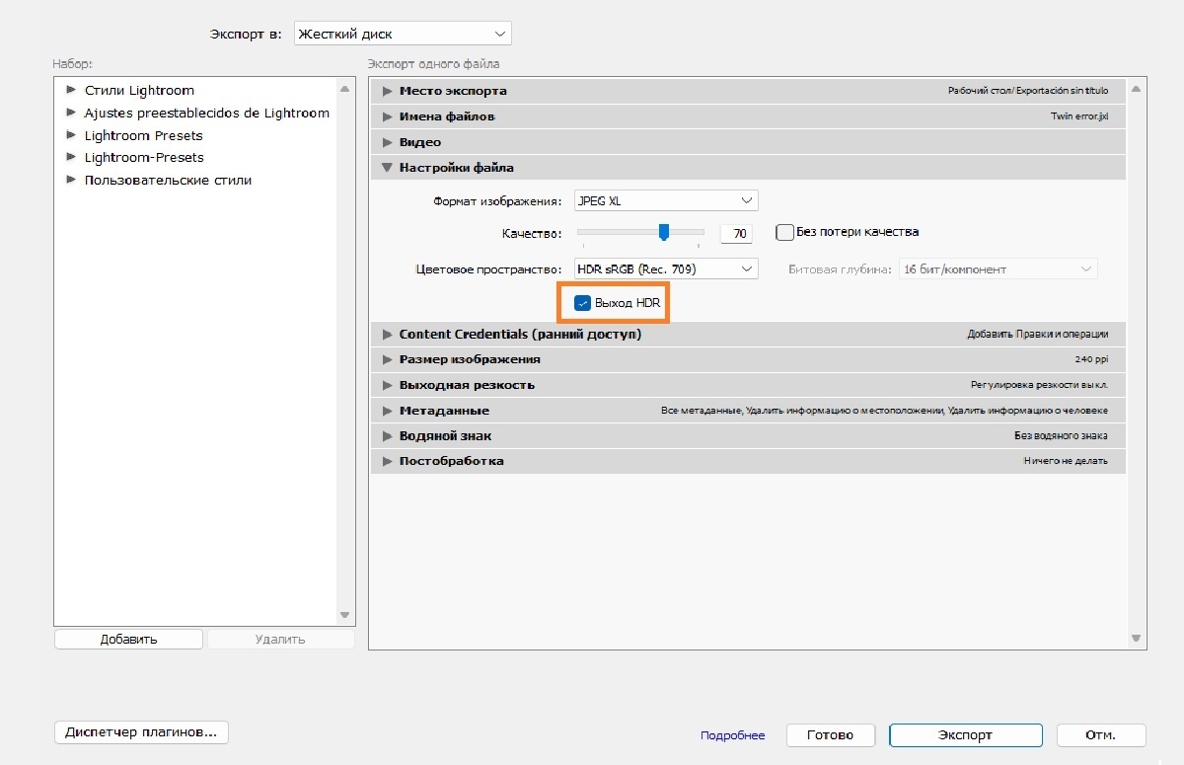The image size is (1184, 765).
Task: Click preset list scroll up arrow
Action: 344,89
